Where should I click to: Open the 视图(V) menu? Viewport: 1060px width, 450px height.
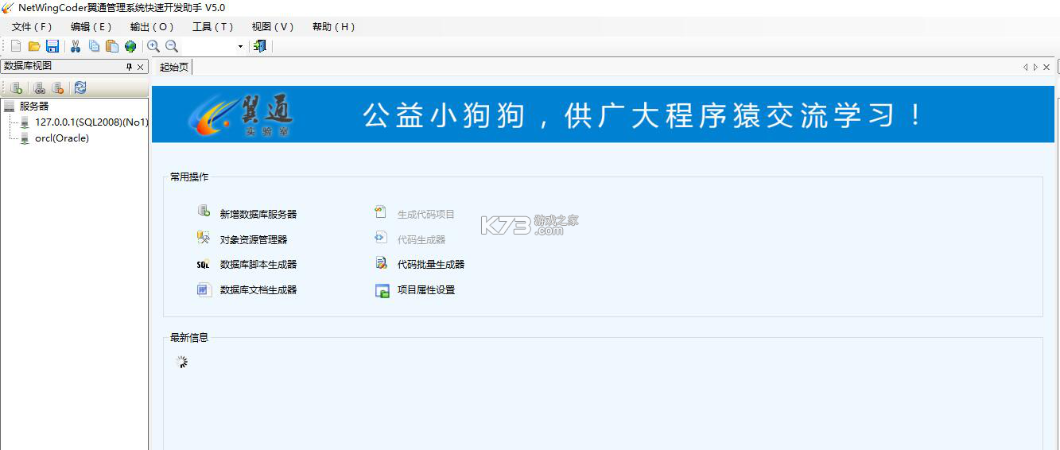pos(273,27)
